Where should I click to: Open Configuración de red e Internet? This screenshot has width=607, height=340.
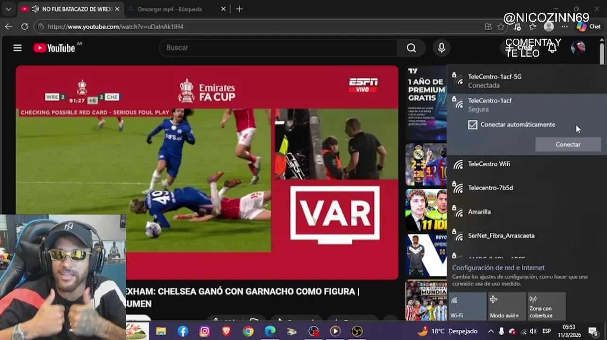(x=498, y=268)
